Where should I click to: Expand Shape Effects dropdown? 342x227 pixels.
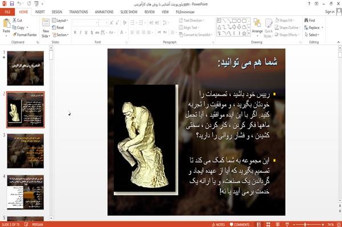[x=287, y=35]
